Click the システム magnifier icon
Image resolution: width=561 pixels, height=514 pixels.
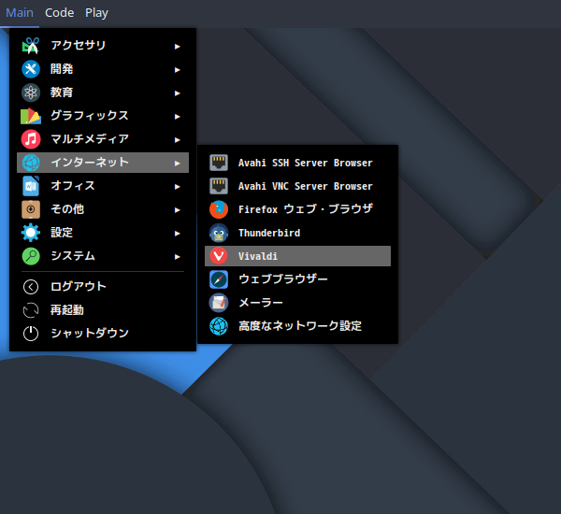[x=31, y=256]
